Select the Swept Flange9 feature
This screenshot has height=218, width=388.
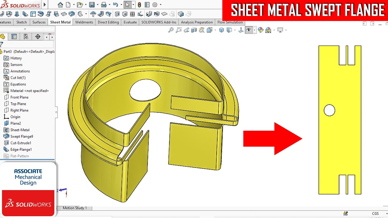[x=22, y=137]
